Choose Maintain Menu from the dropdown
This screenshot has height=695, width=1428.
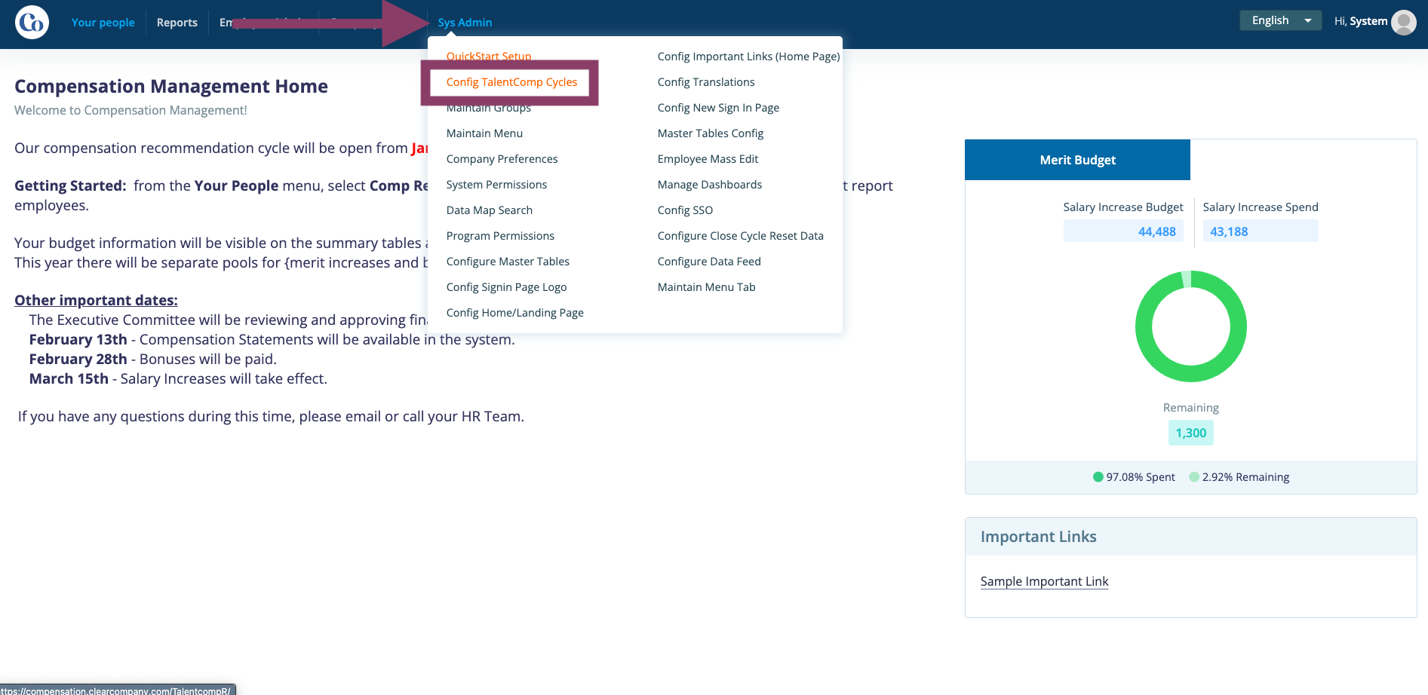[x=484, y=133]
